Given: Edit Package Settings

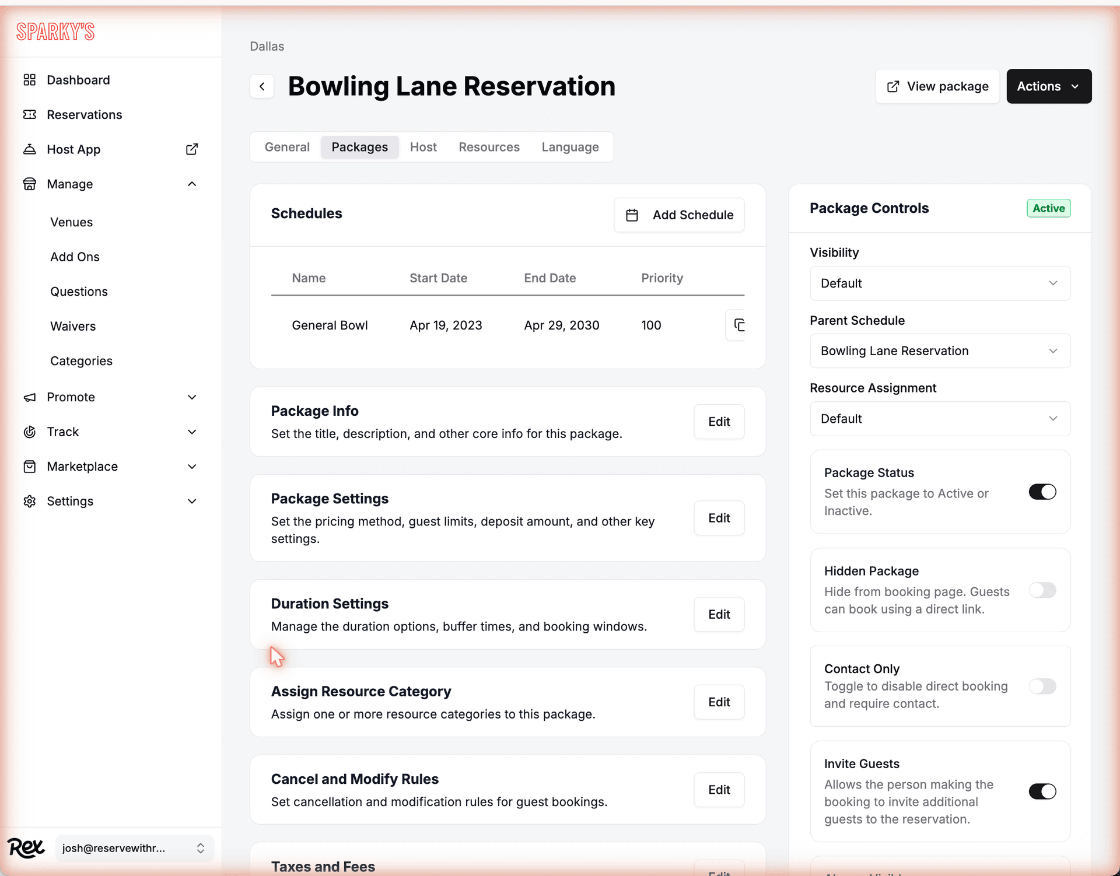Looking at the screenshot, I should [719, 518].
